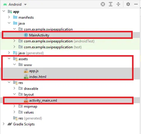Image resolution: width=141 pixels, height=134 pixels.
Task: Collapse the assets folder
Action: point(9,58)
